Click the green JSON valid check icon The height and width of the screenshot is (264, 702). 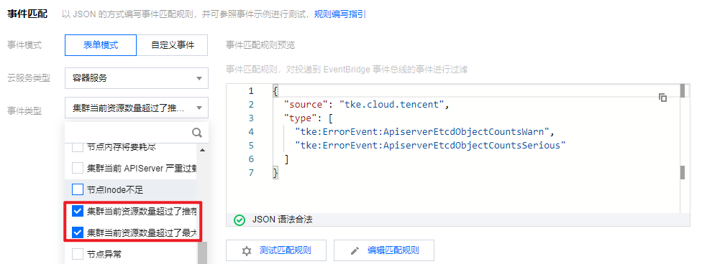click(x=240, y=220)
